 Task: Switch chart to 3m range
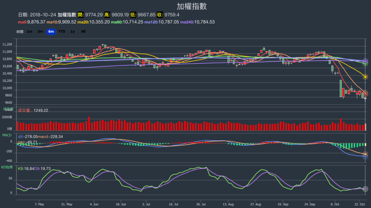click(x=40, y=31)
